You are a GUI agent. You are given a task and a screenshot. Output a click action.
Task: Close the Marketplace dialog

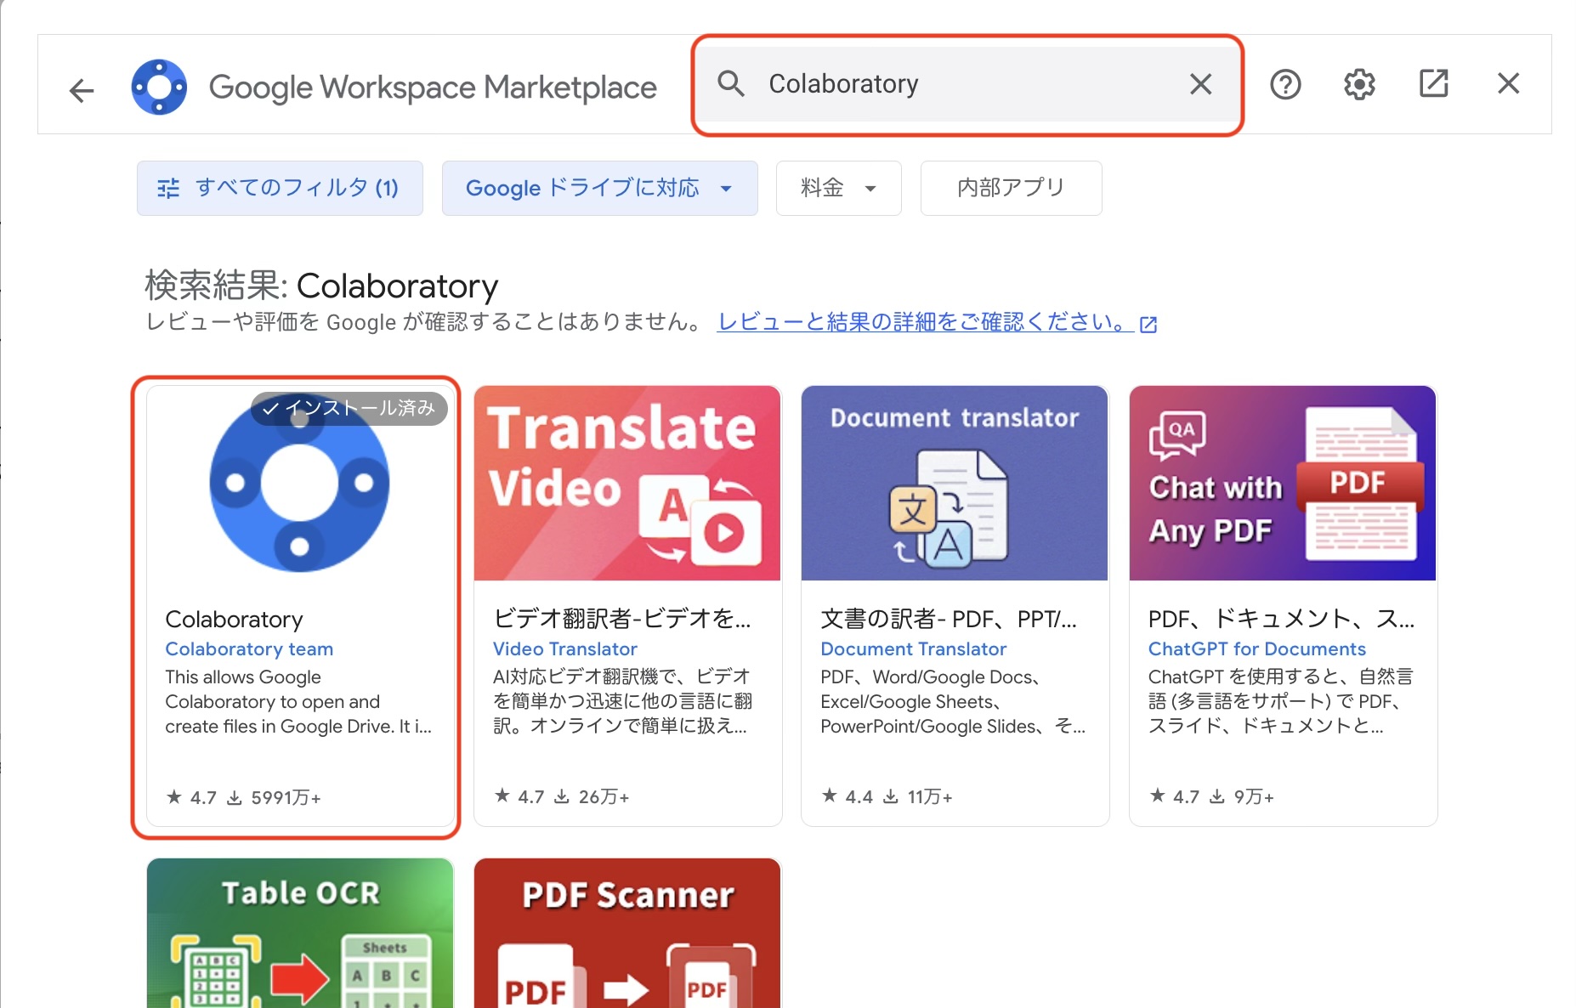pos(1508,84)
